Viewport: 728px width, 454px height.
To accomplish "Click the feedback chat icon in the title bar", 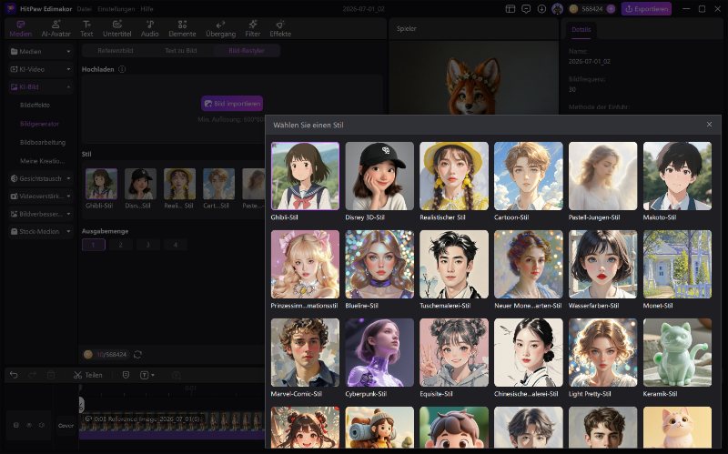I will 526,9.
